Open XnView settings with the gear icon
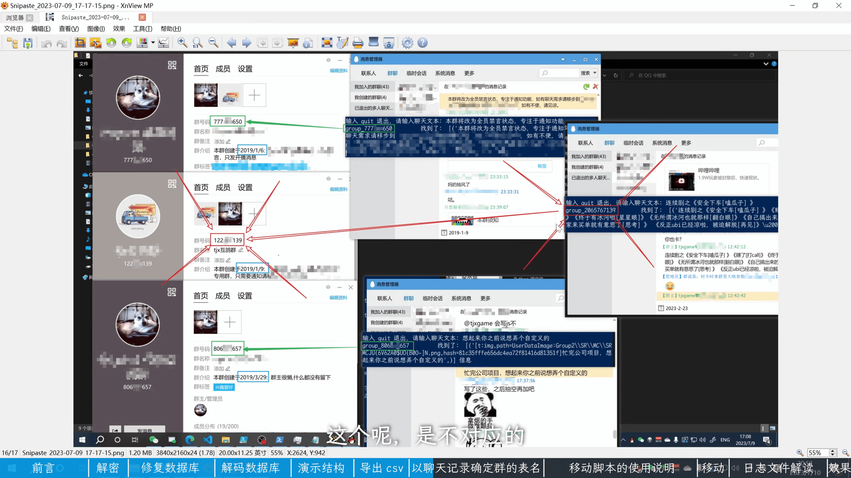Screen dimensions: 851x478 coord(408,42)
